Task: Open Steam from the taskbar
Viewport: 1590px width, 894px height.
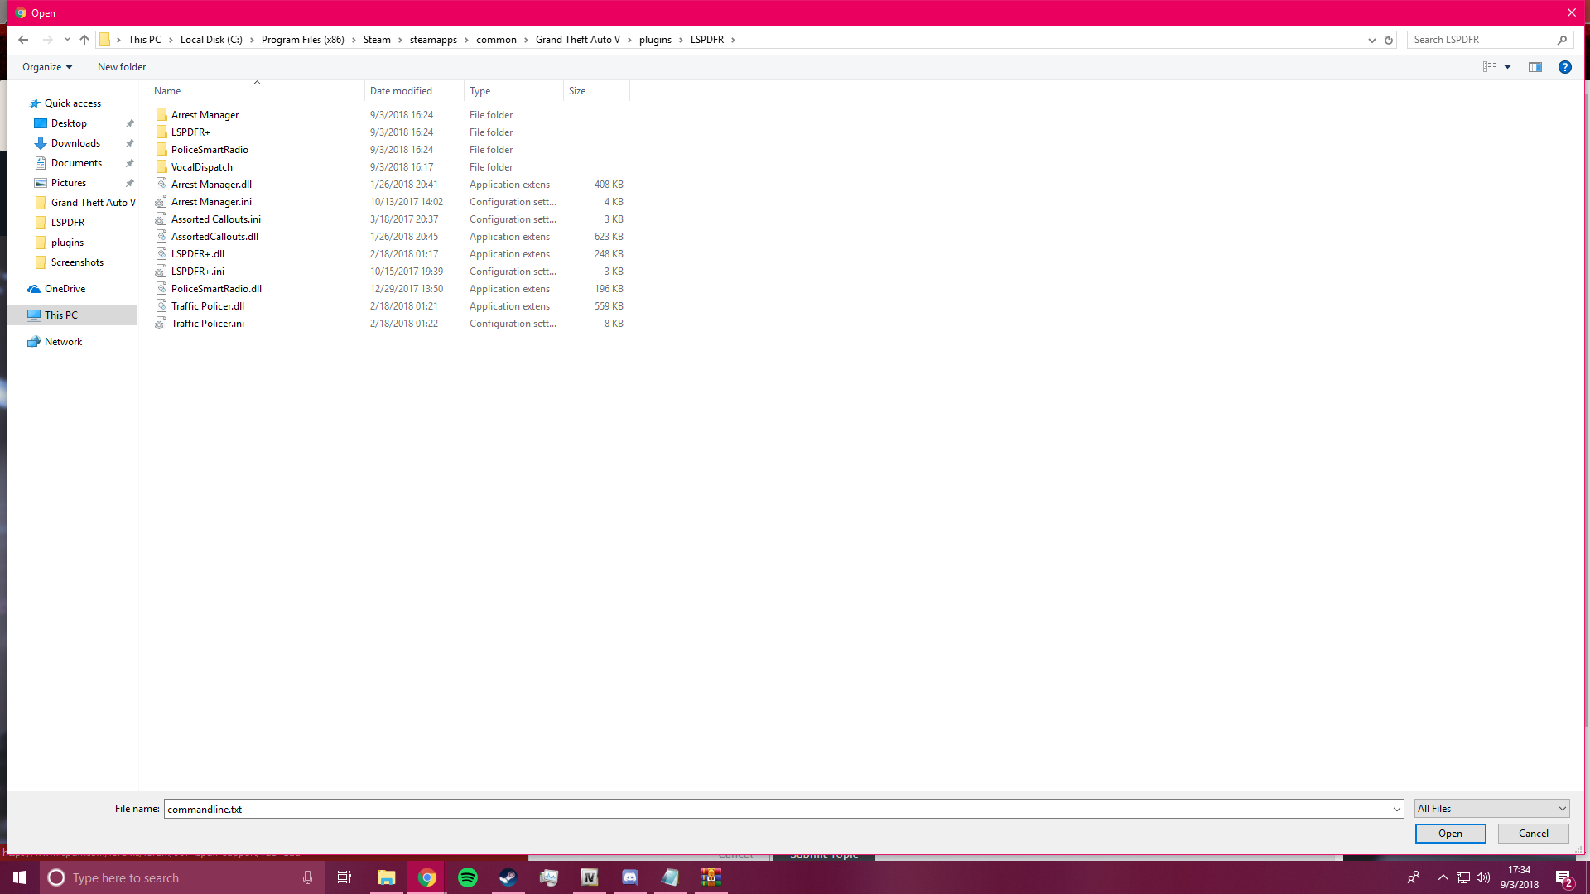Action: tap(508, 877)
